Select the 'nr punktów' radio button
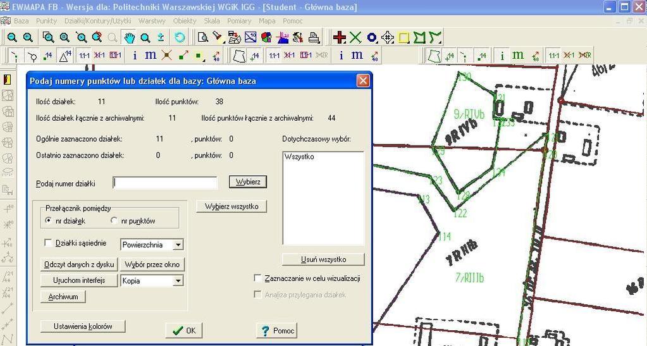647x346 pixels. 114,221
